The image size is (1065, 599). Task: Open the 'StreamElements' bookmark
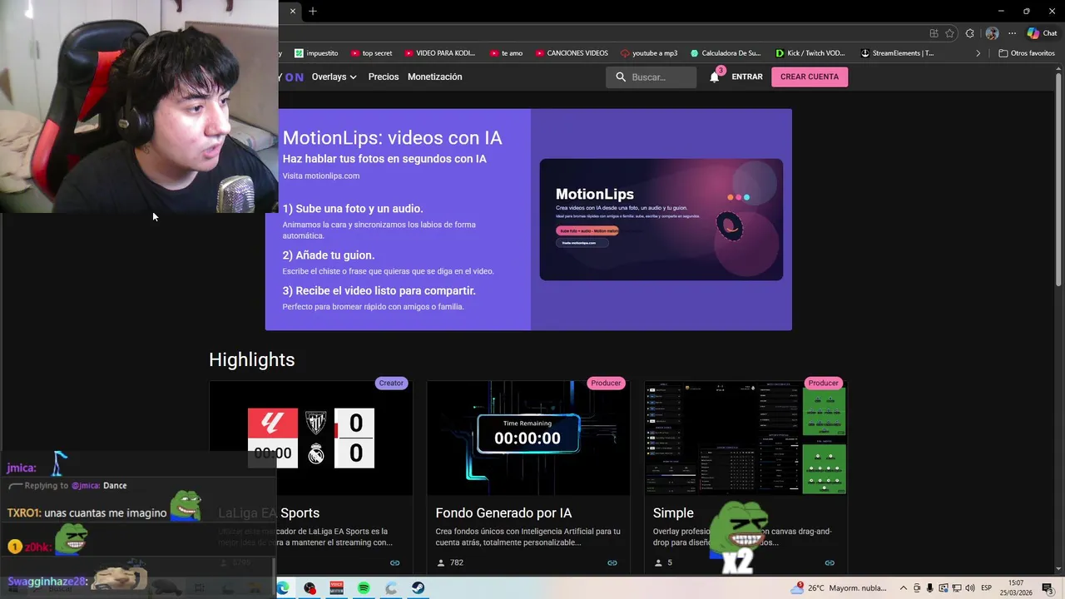pyautogui.click(x=897, y=53)
